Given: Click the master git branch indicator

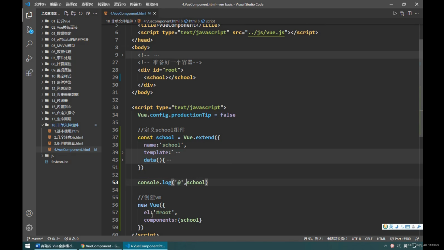Looking at the screenshot, I should pos(35,239).
